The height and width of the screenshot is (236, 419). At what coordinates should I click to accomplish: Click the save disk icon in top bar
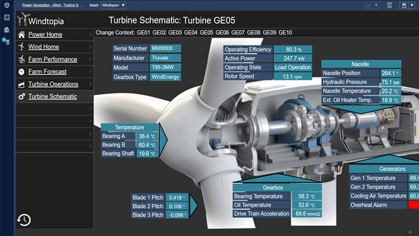tap(404, 5)
